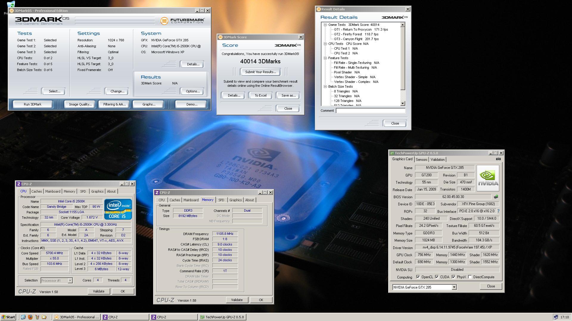Screen dimensions: 572x321
Task: Collapse the Batch Size Tests tree node
Action: tap(325, 87)
